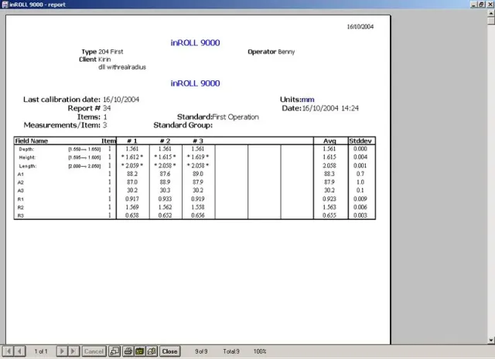Click the vertical scrollbar thumb
495x359 pixels.
coord(491,21)
